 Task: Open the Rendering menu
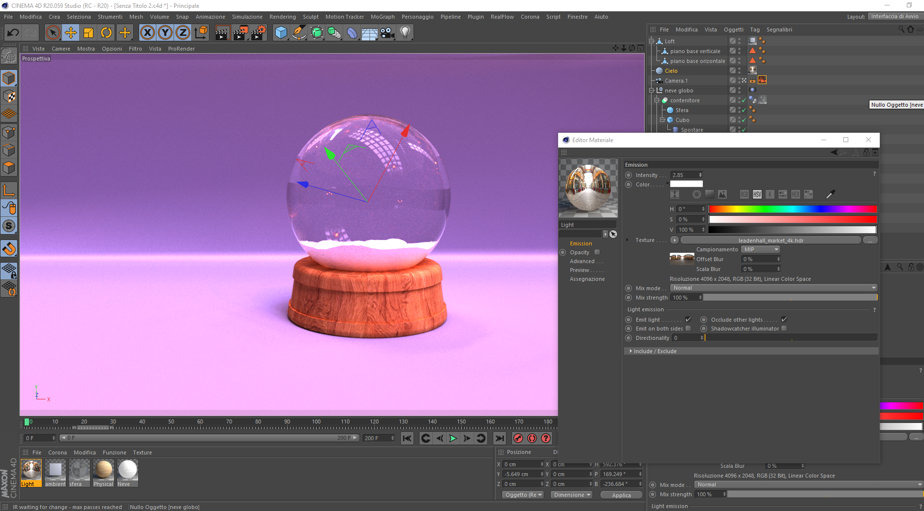click(283, 17)
